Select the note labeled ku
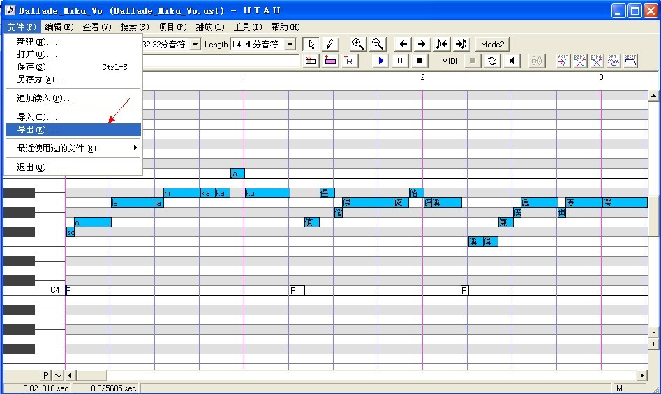661x394 pixels. click(267, 192)
